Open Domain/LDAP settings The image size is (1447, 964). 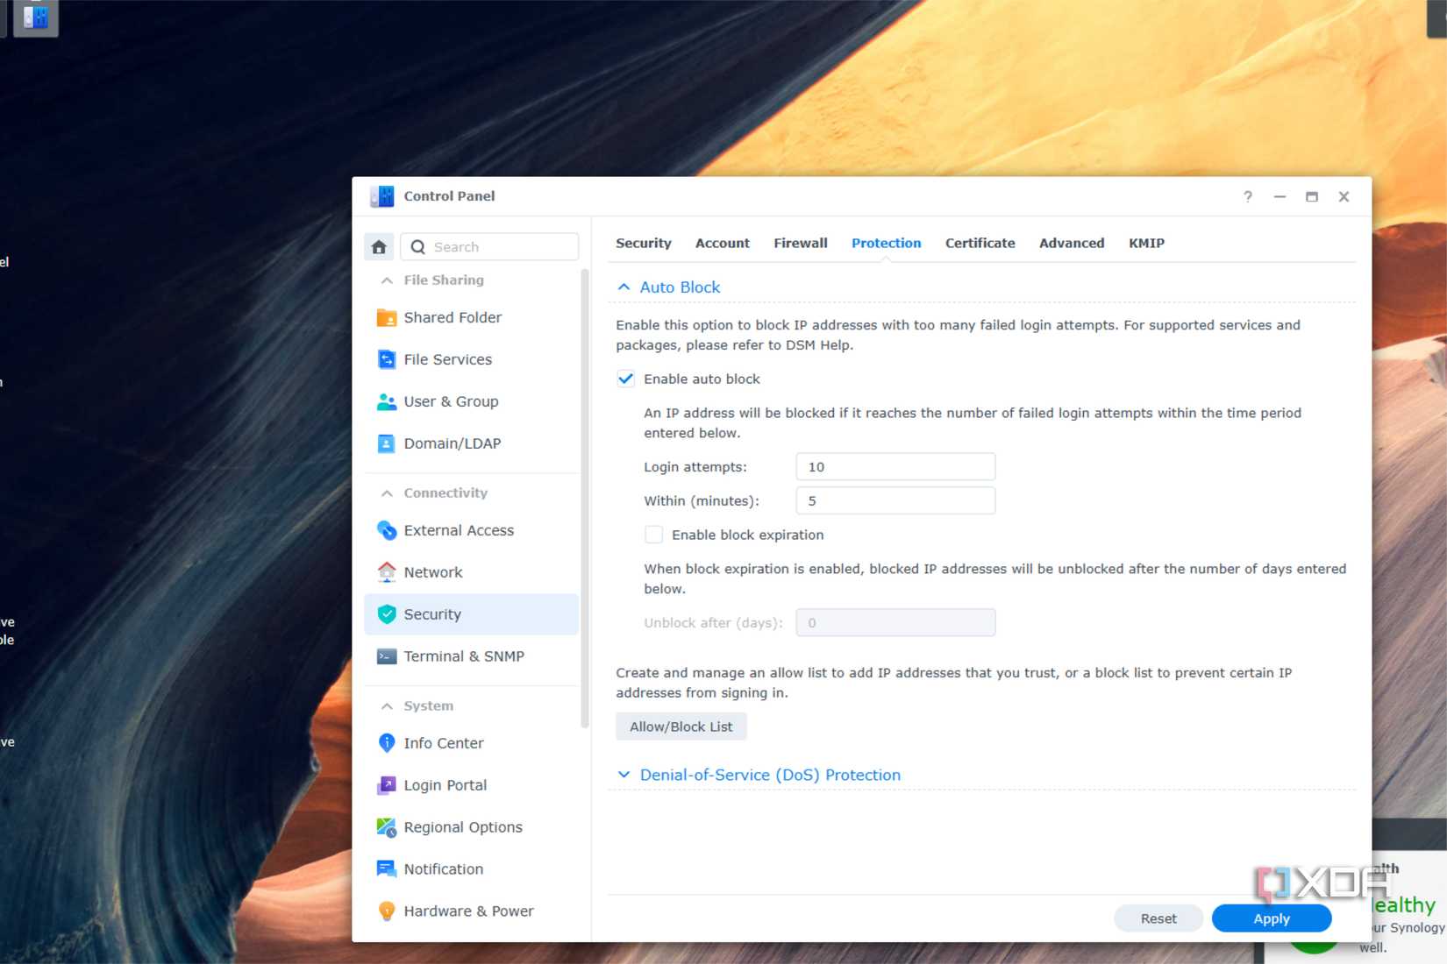coord(471,443)
